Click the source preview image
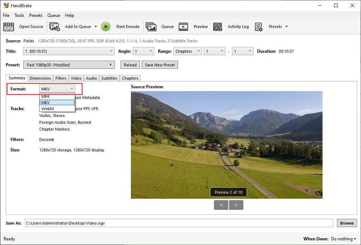Image resolution: width=361 pixels, height=245 pixels. tap(227, 145)
